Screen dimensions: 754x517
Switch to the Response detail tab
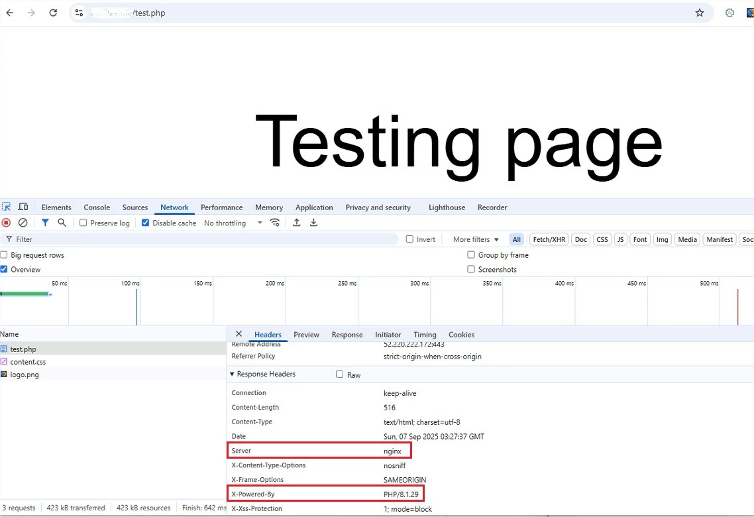tap(347, 335)
